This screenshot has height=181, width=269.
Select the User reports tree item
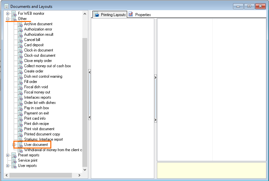[27, 166]
